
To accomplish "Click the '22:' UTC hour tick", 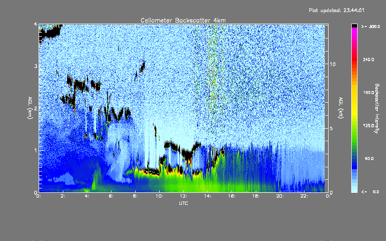I will [304, 196].
